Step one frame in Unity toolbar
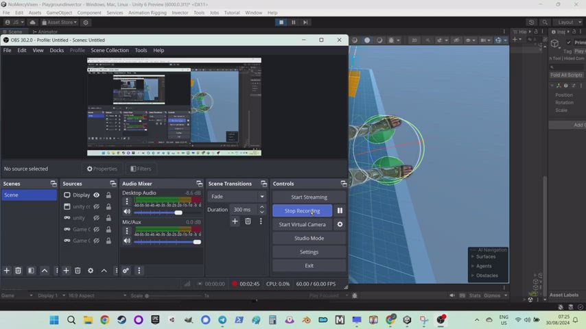 [x=305, y=22]
